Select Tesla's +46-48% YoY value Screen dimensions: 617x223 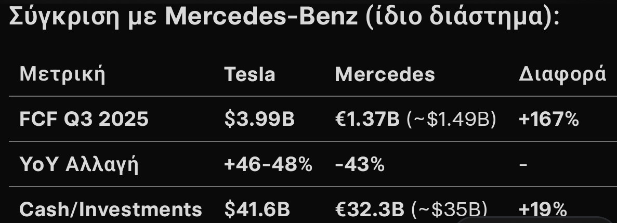pos(268,165)
